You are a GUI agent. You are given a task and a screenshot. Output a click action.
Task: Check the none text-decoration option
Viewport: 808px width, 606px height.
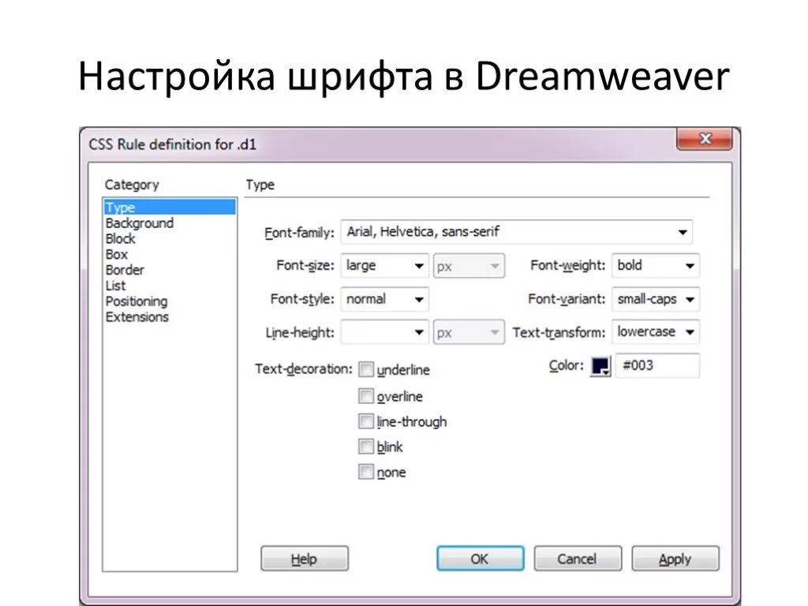tap(366, 472)
